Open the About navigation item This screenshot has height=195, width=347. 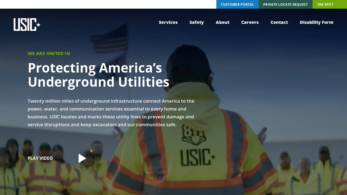coord(223,23)
